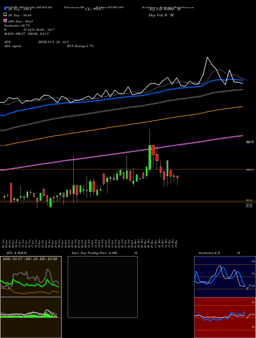
Task: Click the 'Stochastics: 26.79' readout
Action: point(17,26)
